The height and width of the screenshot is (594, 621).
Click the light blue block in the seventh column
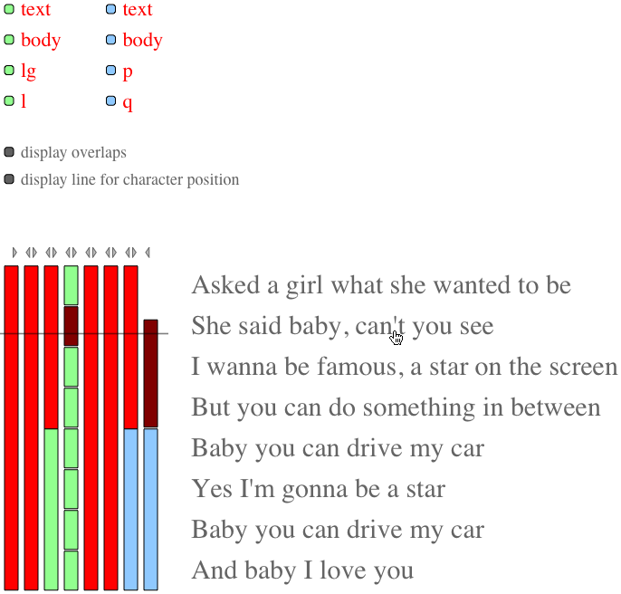point(130,509)
